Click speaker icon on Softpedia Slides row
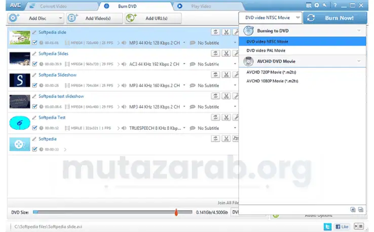 tap(124, 64)
